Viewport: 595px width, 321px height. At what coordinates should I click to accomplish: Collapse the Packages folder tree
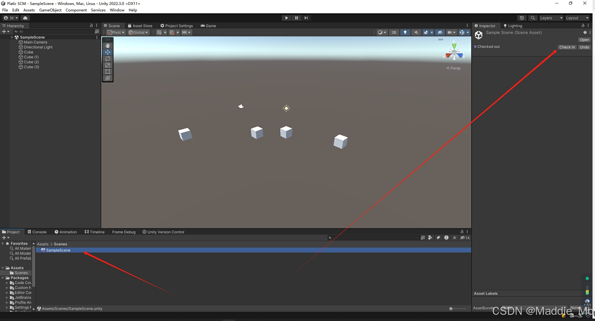(x=3, y=278)
